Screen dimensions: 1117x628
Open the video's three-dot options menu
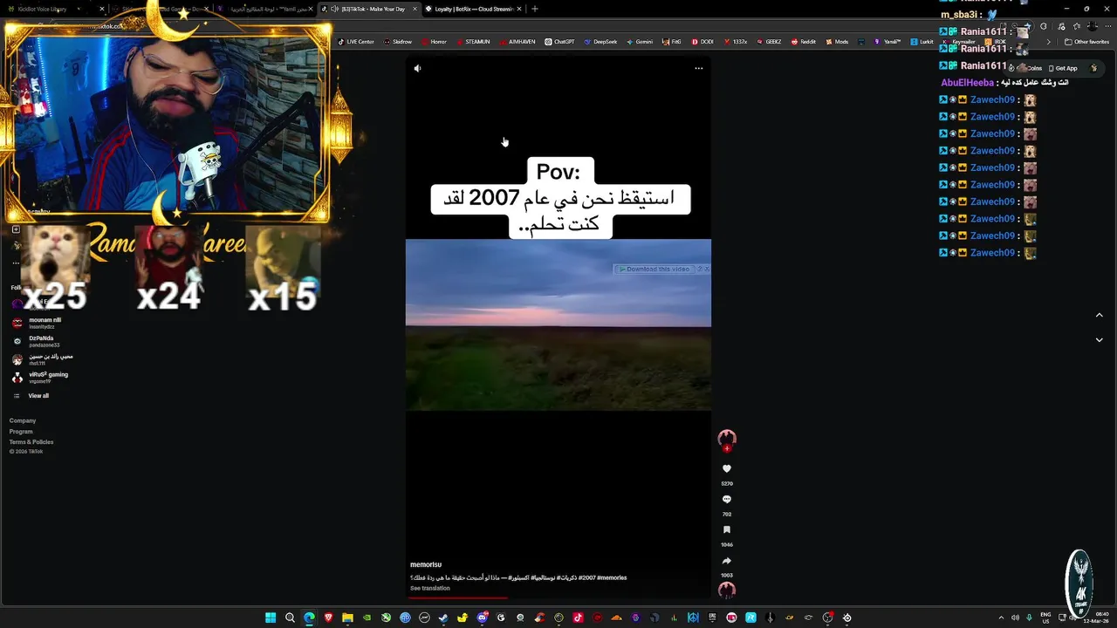[698, 68]
